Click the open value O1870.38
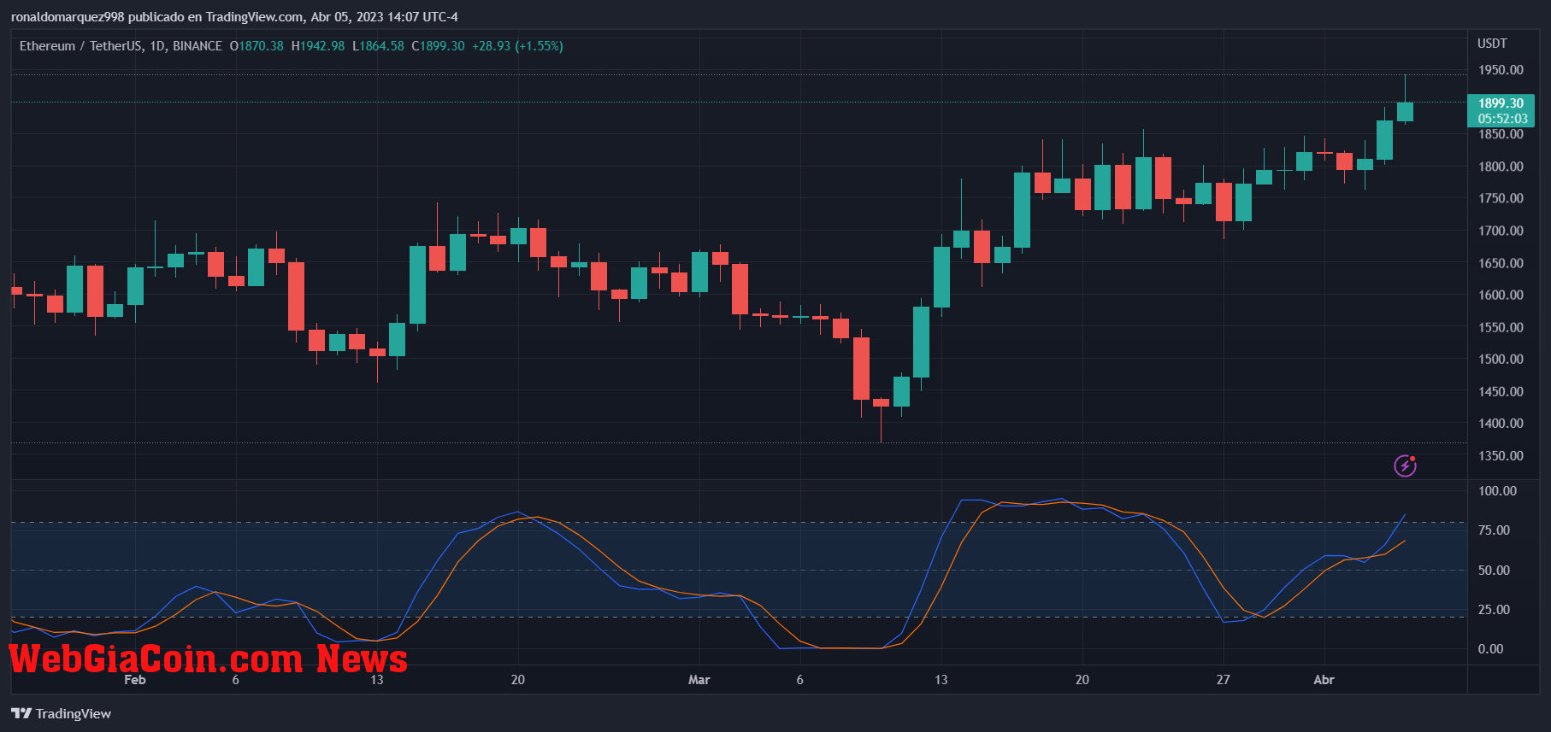 257,46
